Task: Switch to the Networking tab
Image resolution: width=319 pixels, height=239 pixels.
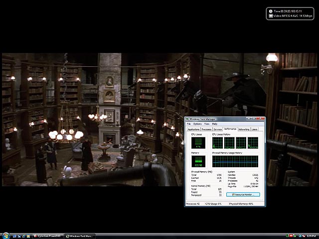Action: pyautogui.click(x=244, y=129)
